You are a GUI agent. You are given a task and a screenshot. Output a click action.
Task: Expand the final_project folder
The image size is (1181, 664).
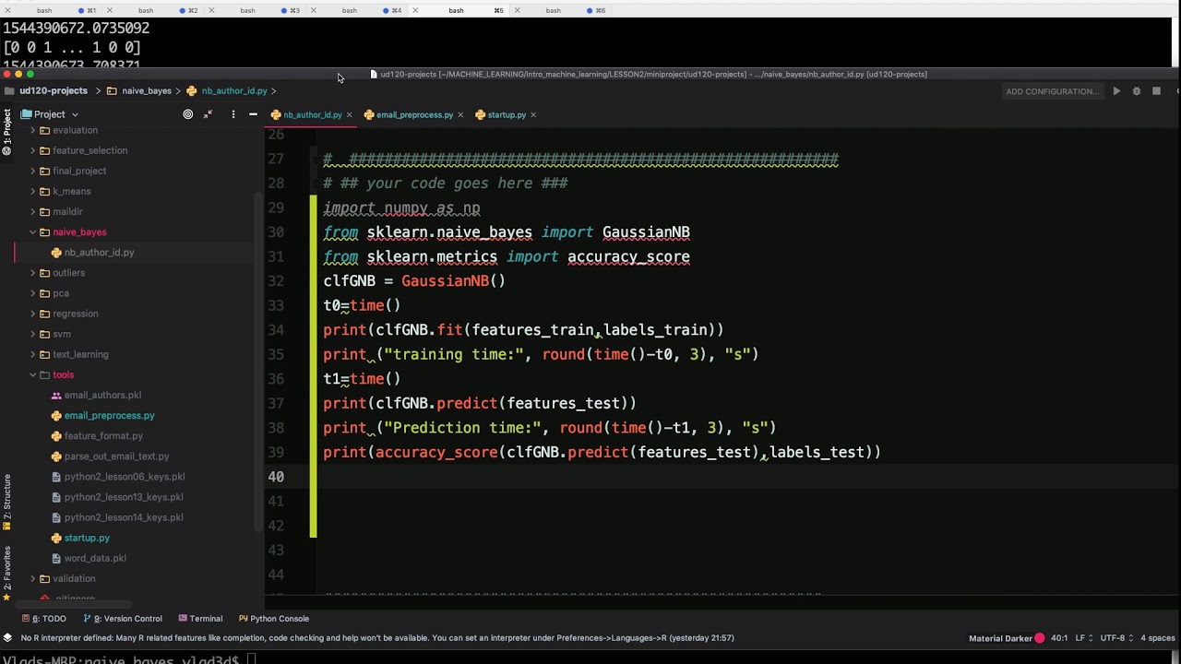click(33, 171)
